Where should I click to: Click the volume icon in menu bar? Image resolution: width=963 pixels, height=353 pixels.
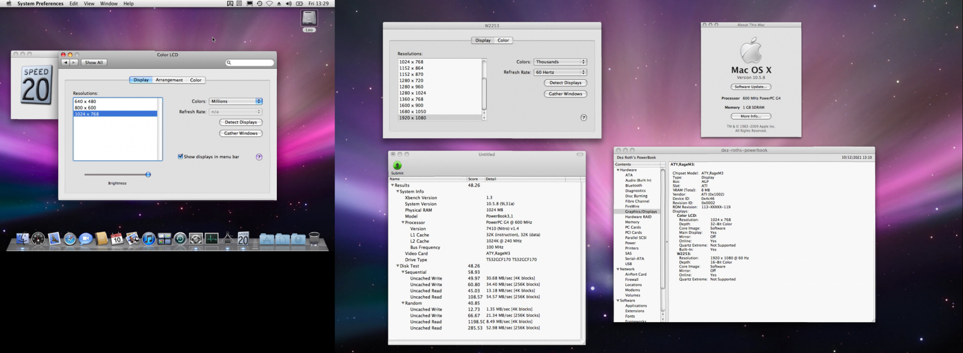click(x=288, y=3)
